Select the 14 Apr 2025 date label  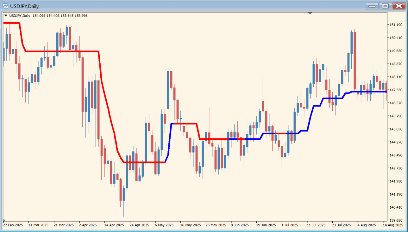(114, 225)
